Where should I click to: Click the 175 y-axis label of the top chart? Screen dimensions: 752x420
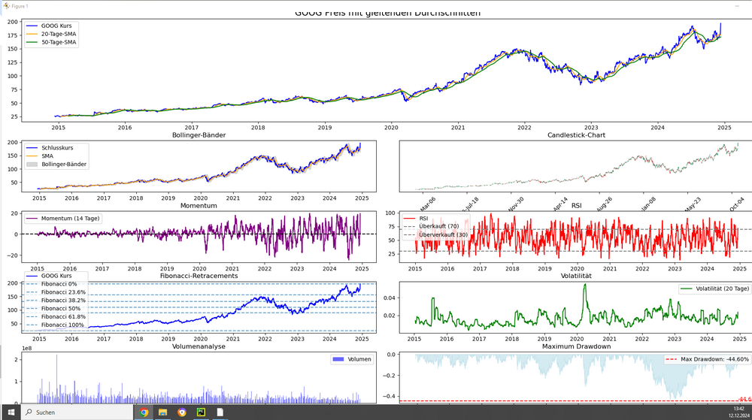coord(13,35)
